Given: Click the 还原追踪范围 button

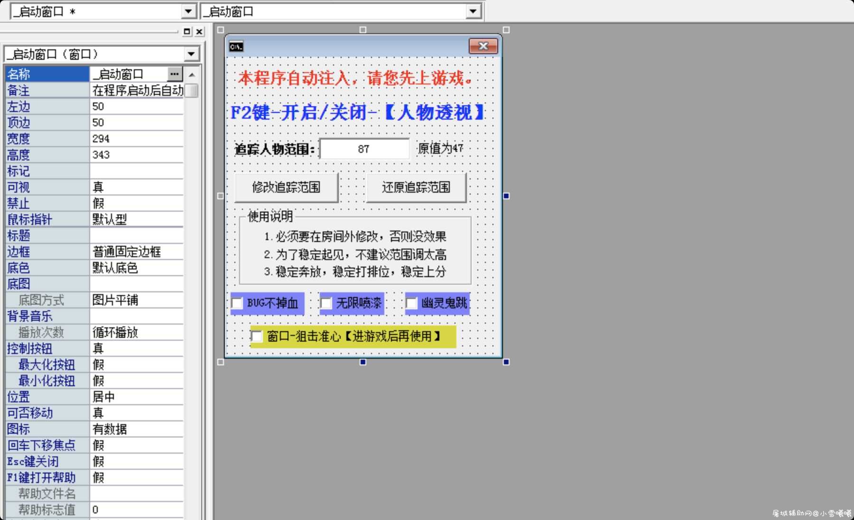Looking at the screenshot, I should [416, 187].
